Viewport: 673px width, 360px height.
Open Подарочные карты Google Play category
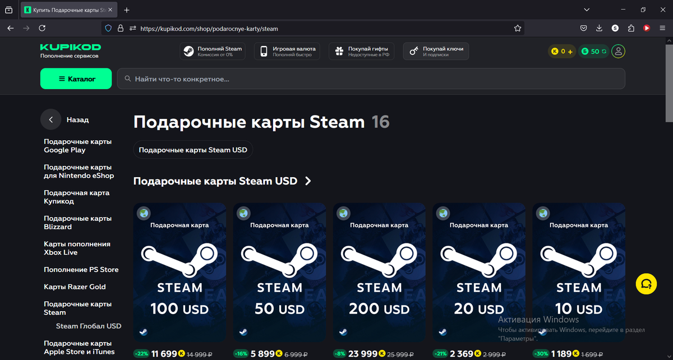(77, 146)
